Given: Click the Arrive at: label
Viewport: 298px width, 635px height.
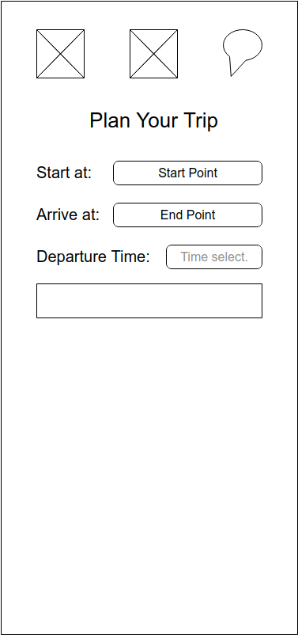Looking at the screenshot, I should pos(68,215).
